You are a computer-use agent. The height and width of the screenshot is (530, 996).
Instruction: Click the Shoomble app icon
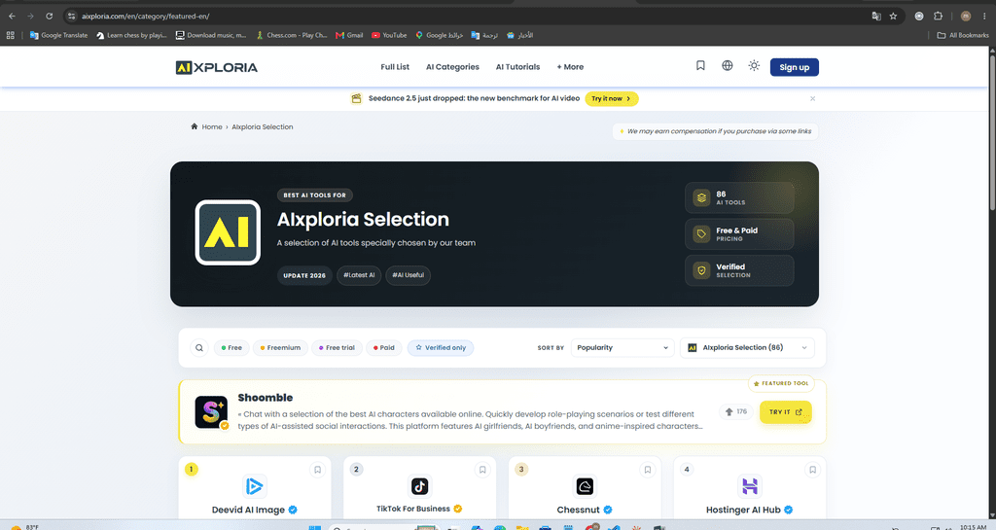tap(211, 412)
